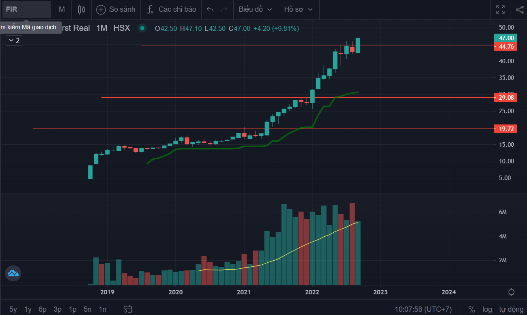
Task: Click the green market status dot
Action: (142, 28)
